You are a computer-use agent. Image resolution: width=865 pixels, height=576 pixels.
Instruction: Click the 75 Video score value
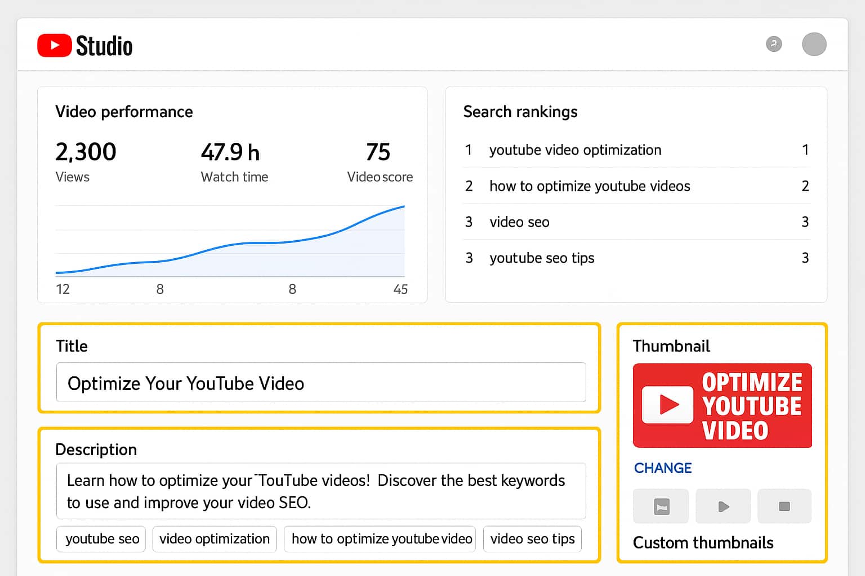[378, 152]
